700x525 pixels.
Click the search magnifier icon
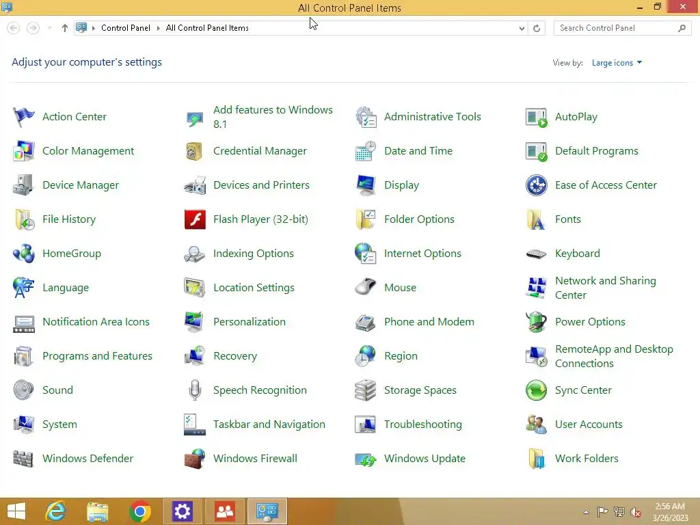point(682,28)
